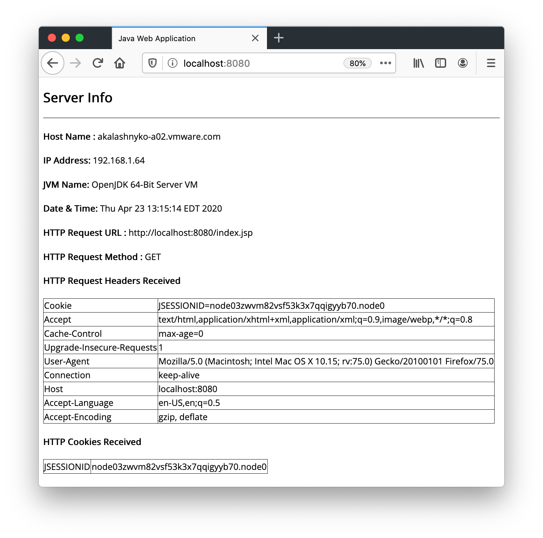Viewport: 543px width, 538px height.
Task: Open Firefox account profile icon
Action: coord(462,63)
